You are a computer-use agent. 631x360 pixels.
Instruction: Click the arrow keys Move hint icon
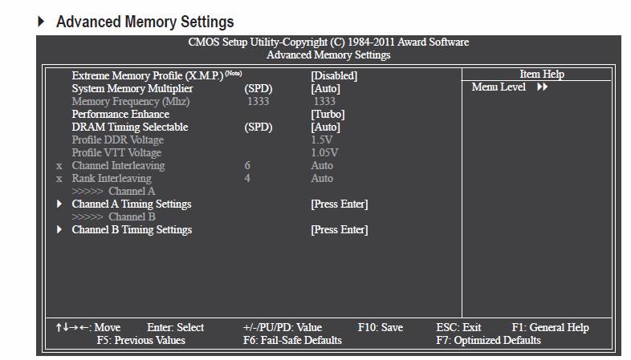point(72,327)
